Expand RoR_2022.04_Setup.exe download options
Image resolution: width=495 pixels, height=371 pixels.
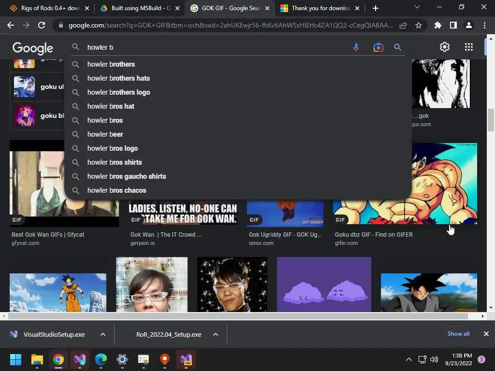click(216, 334)
